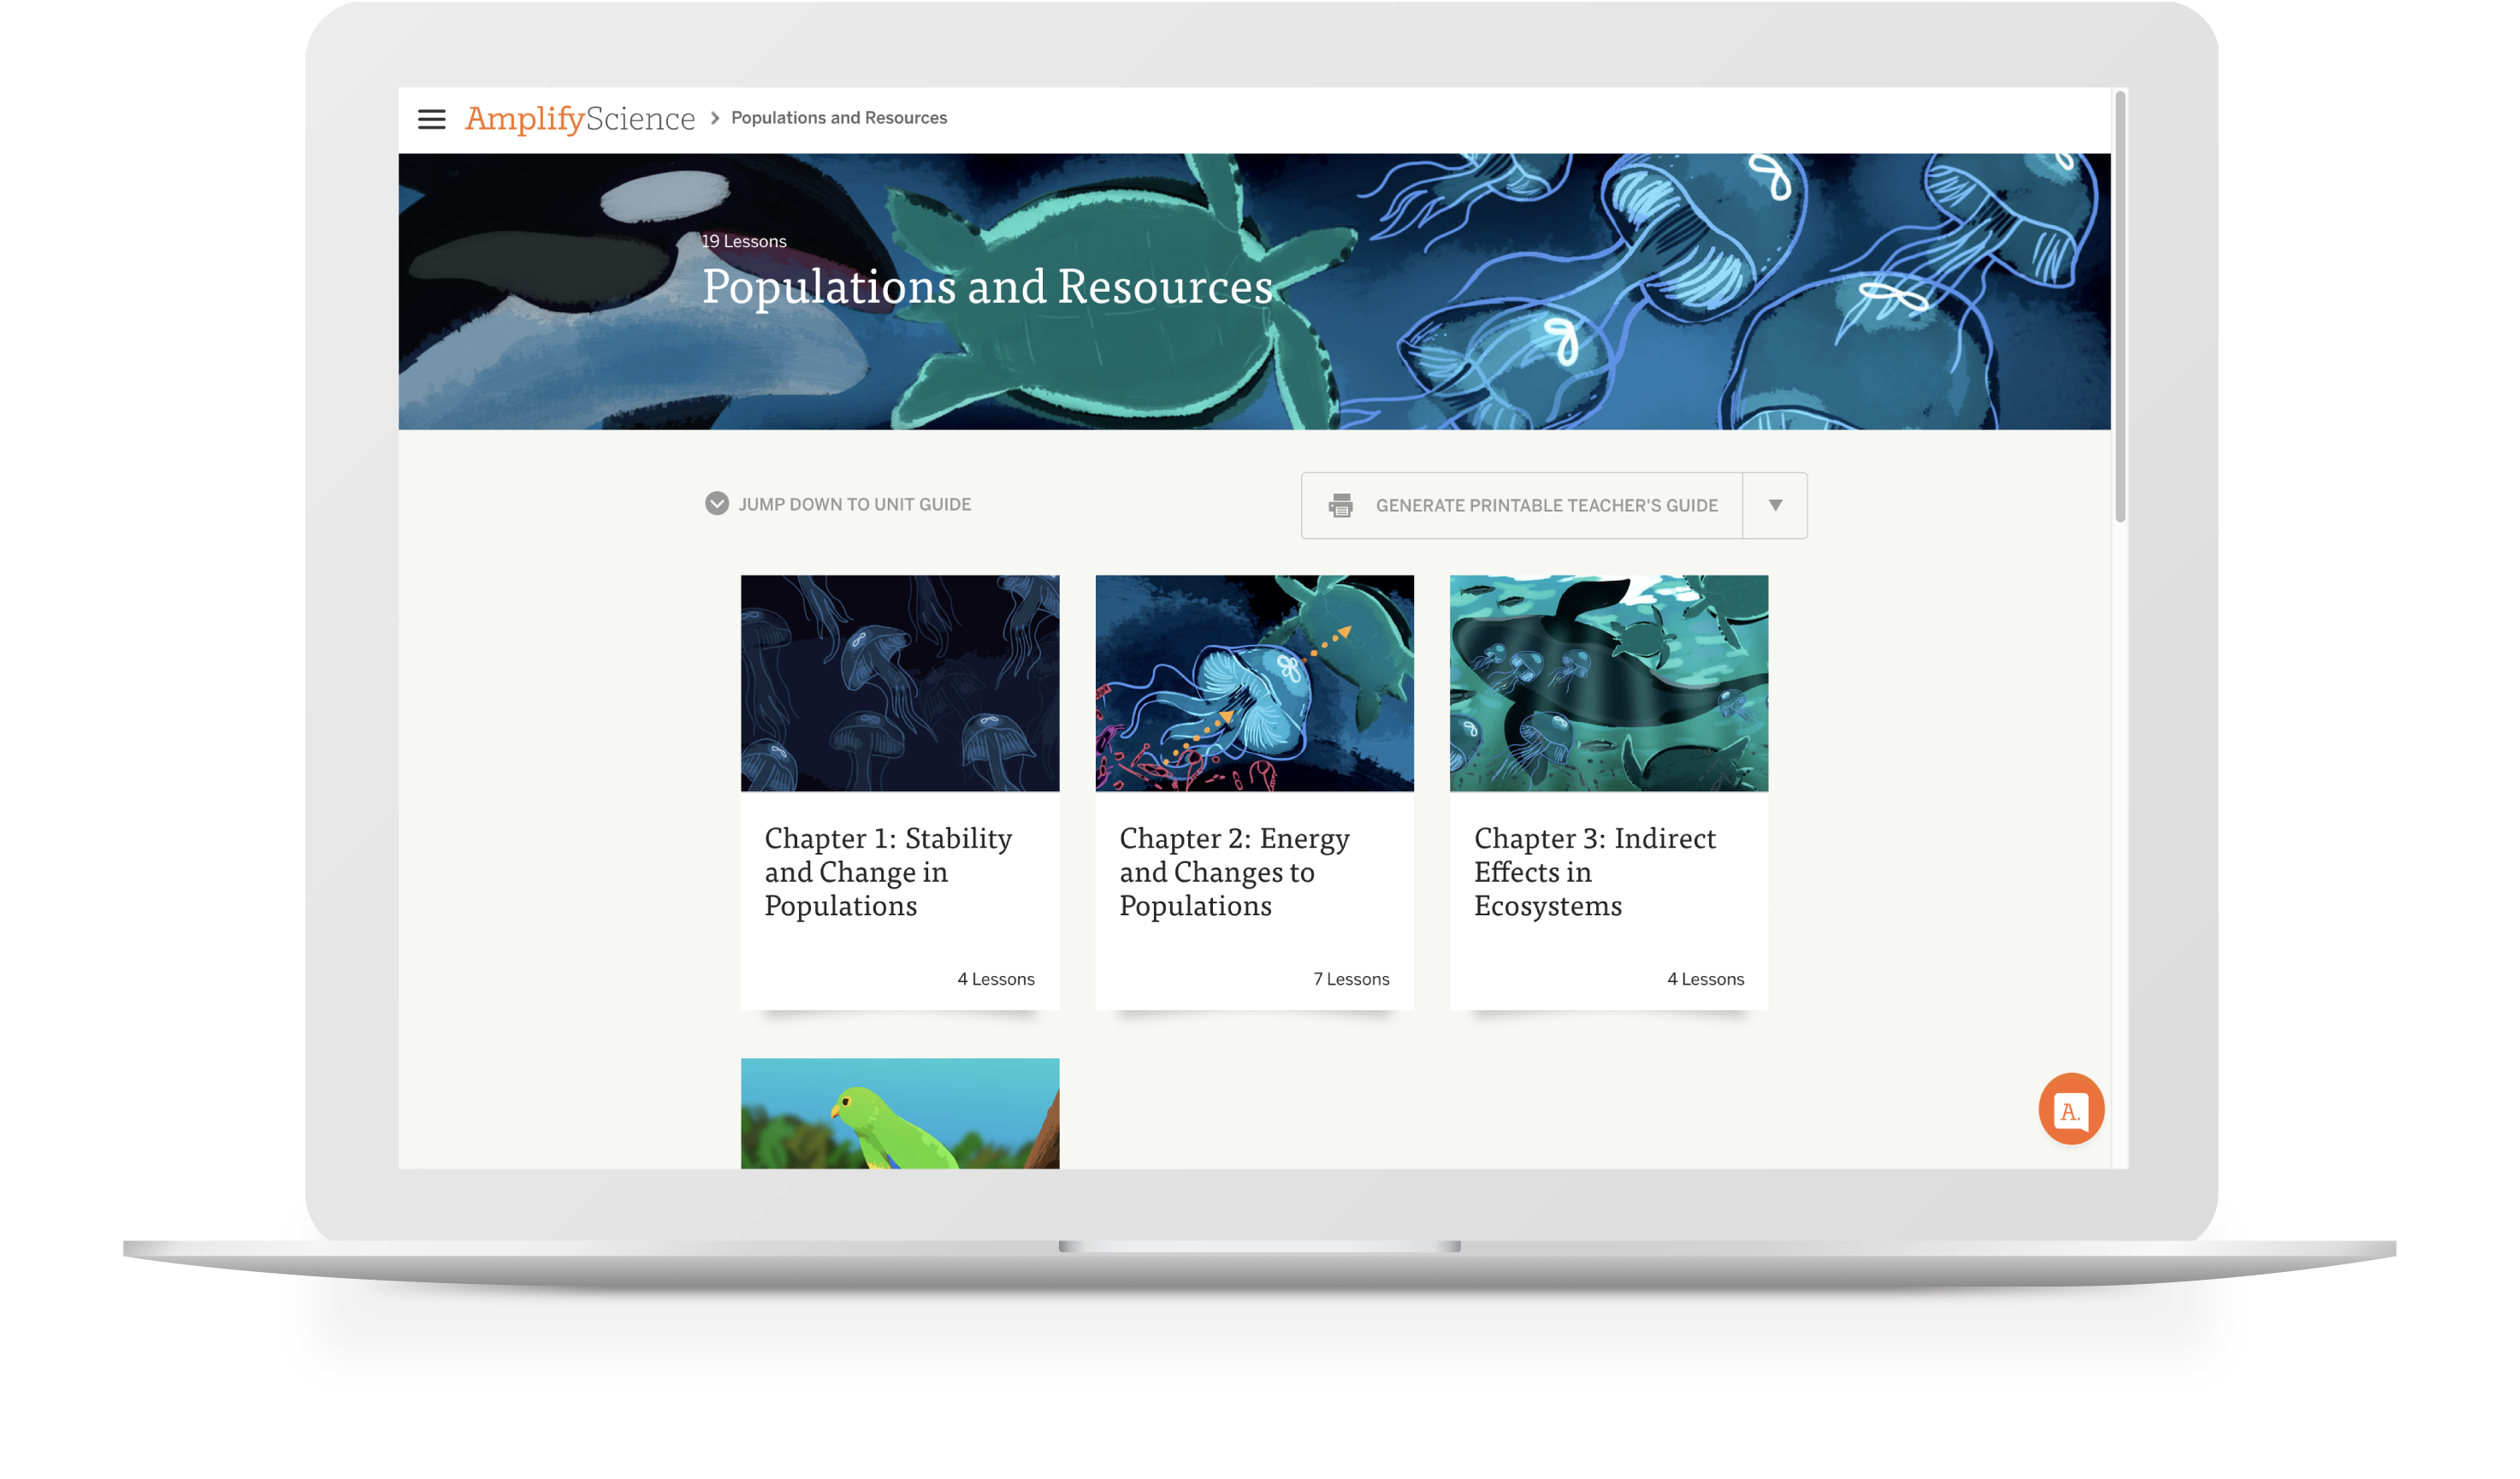
Task: Click the 7 Lessons label on Chapter 2
Action: pos(1352,979)
